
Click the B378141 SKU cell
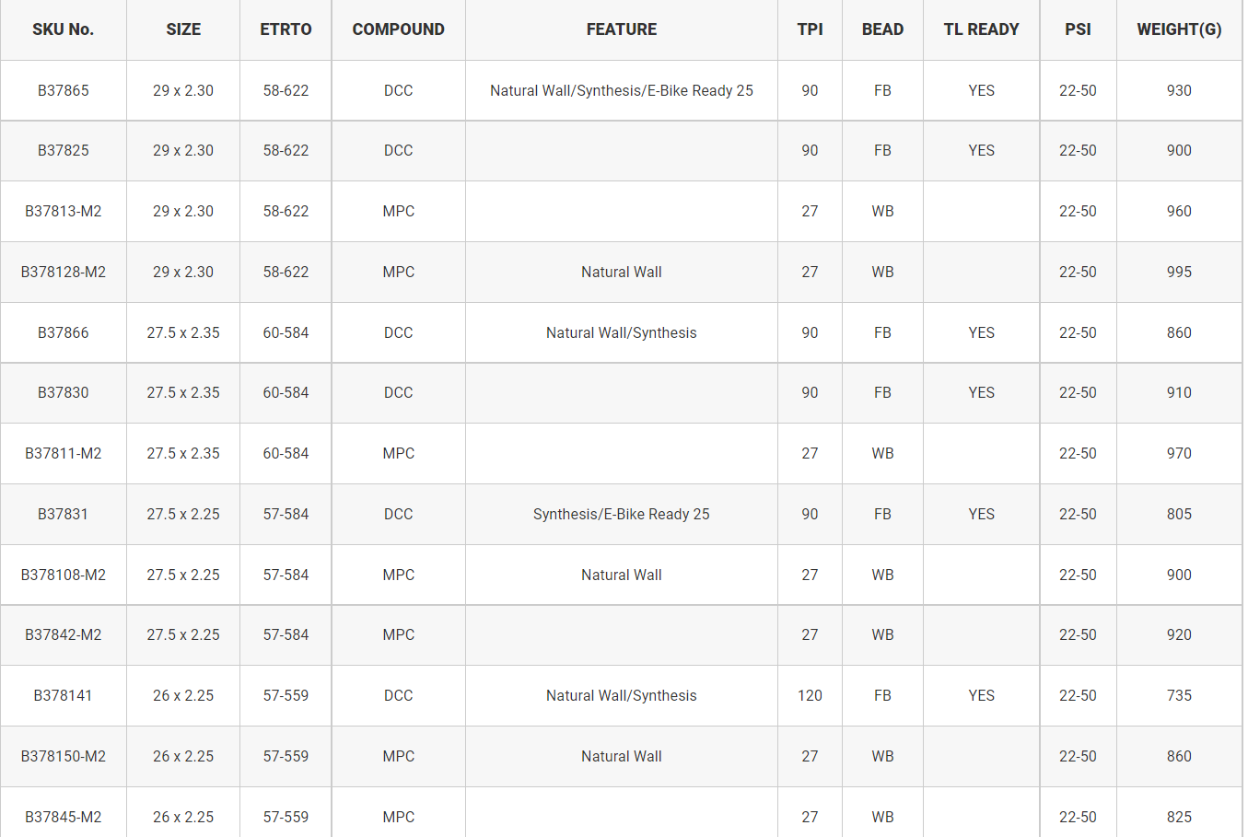63,695
